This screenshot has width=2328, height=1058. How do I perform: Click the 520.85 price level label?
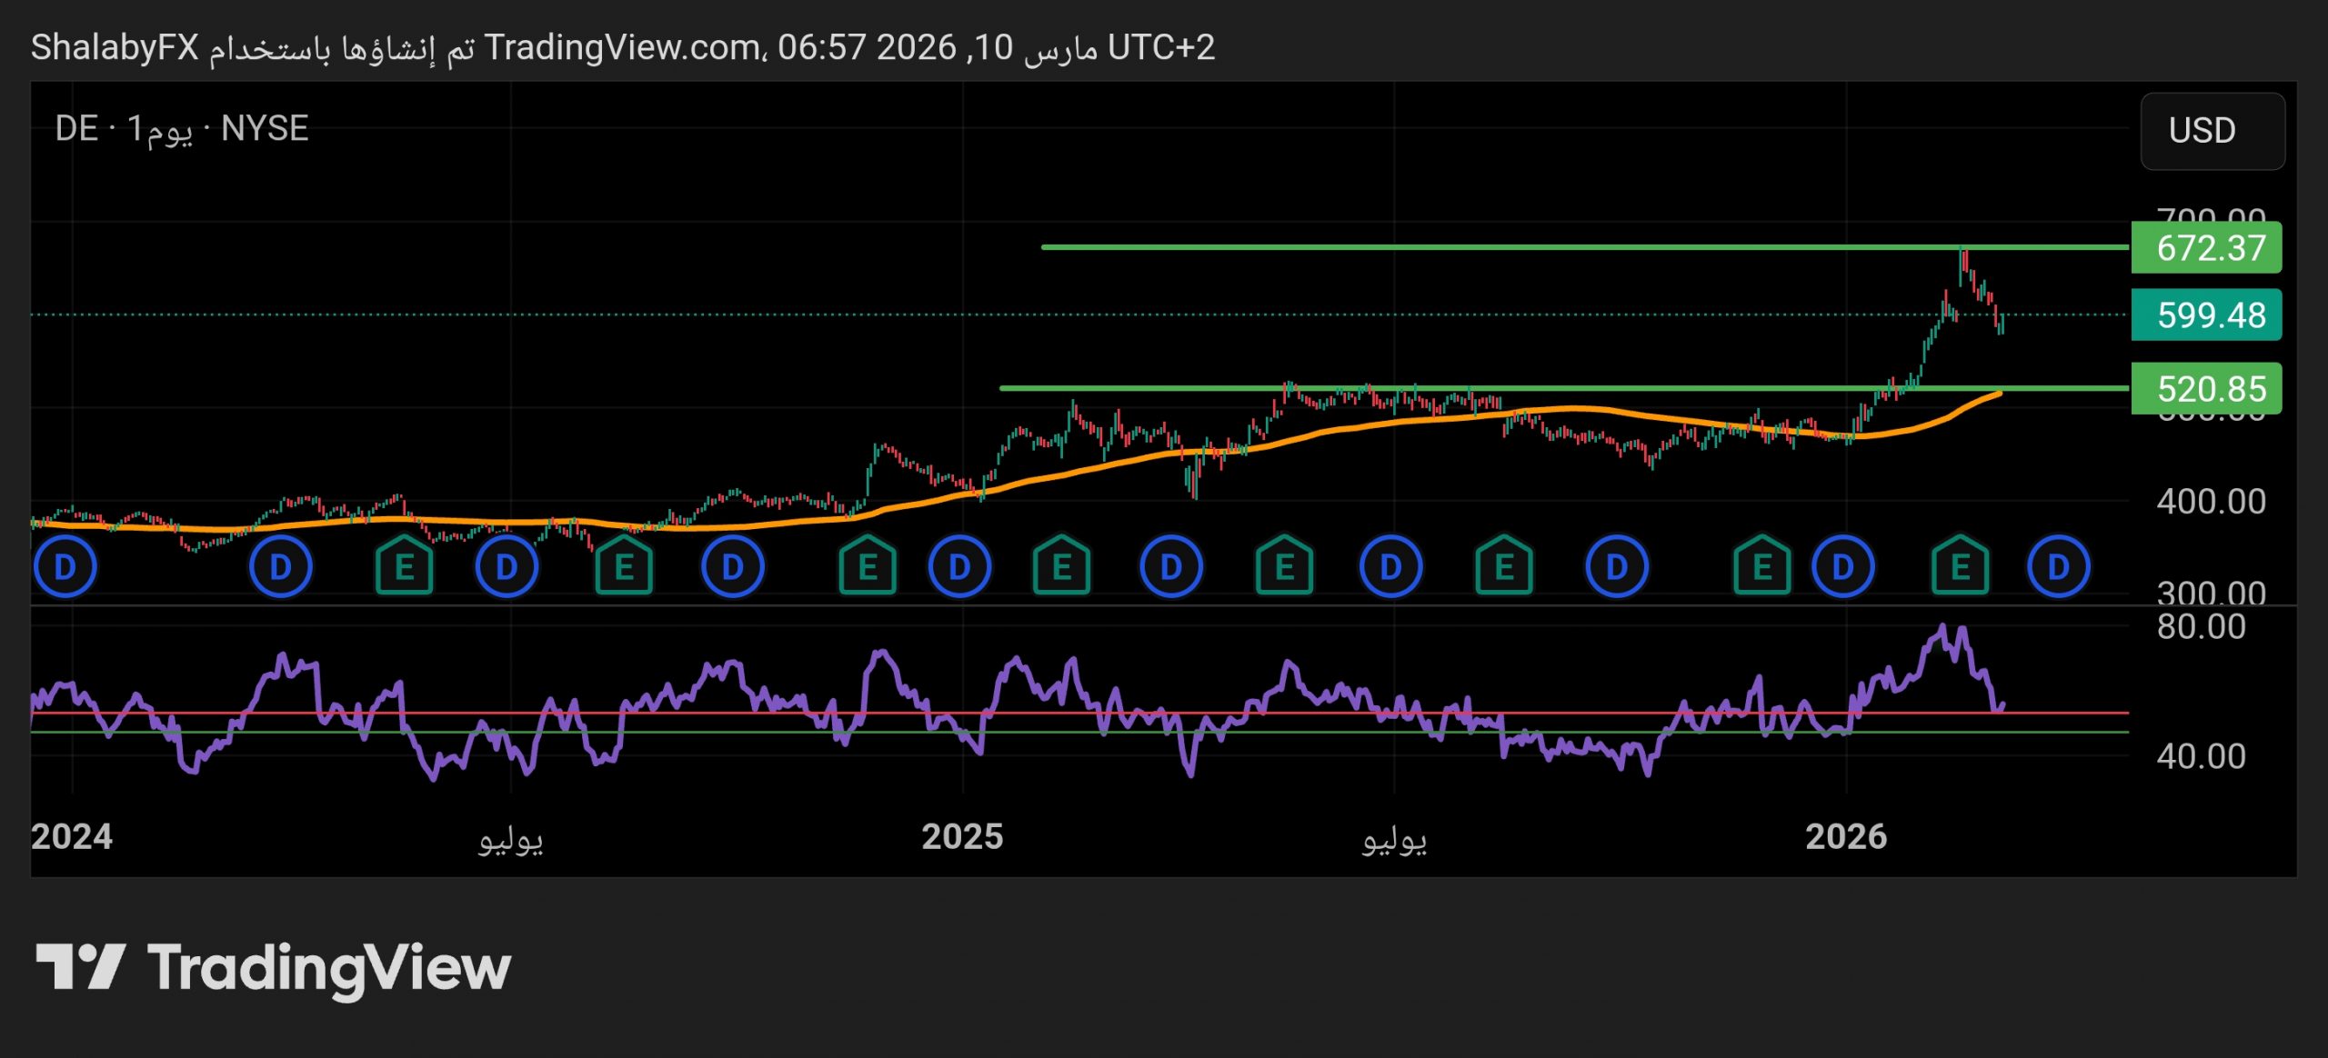2206,389
